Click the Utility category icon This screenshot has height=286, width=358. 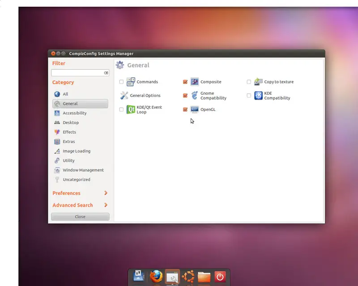coord(57,160)
